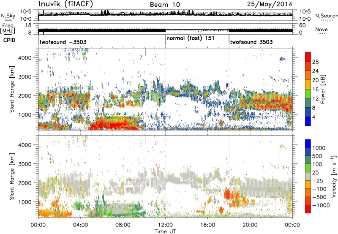This screenshot has width=338, height=234.
Task: Click the '3000' tick on the power panel axis
Action: coord(25,77)
